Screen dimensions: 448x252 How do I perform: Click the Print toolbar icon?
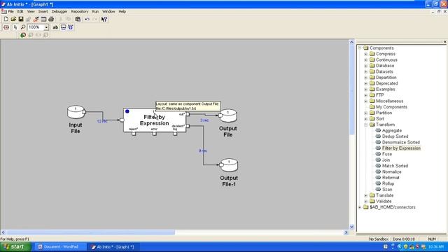(51, 19)
